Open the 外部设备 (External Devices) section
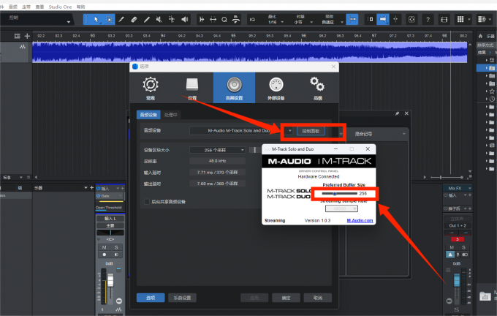 [x=276, y=87]
